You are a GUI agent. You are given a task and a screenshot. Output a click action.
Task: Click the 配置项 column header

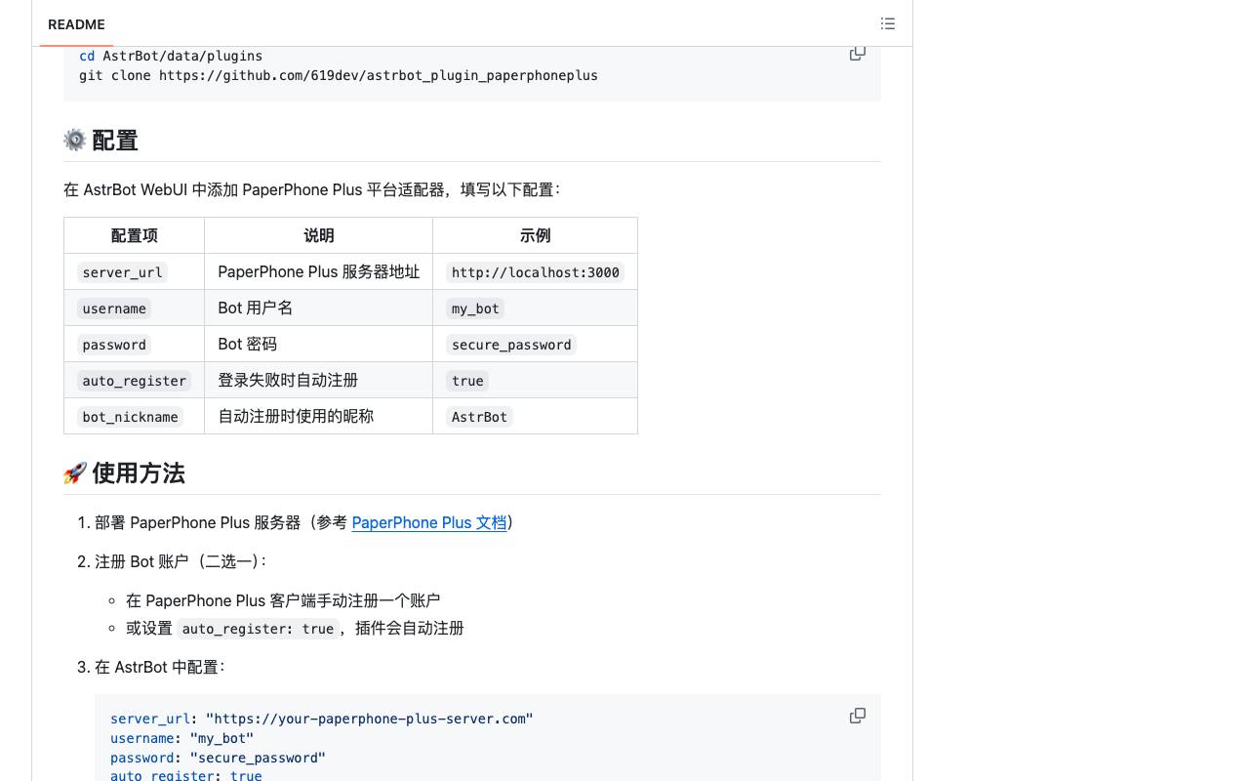point(134,235)
